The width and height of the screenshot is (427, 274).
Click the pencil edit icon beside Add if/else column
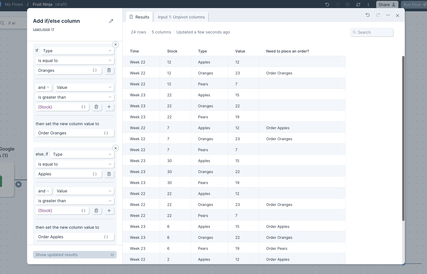(111, 21)
